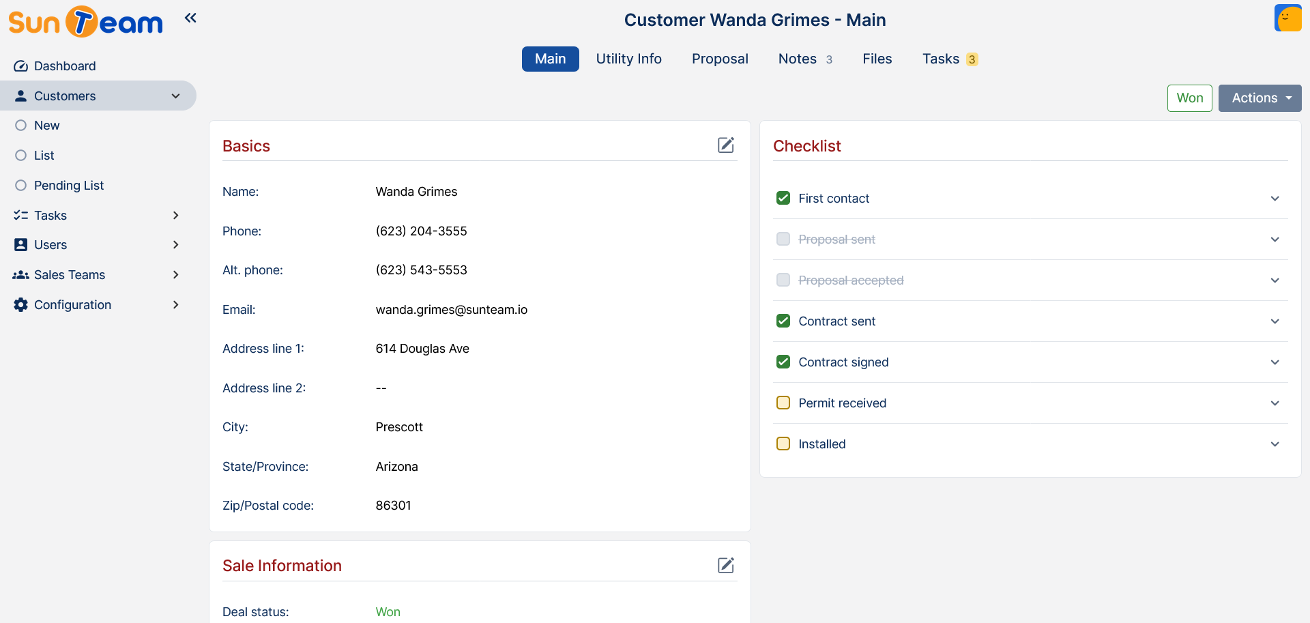Viewport: 1310px width, 623px height.
Task: Click the SunTeam logo
Action: point(85,22)
